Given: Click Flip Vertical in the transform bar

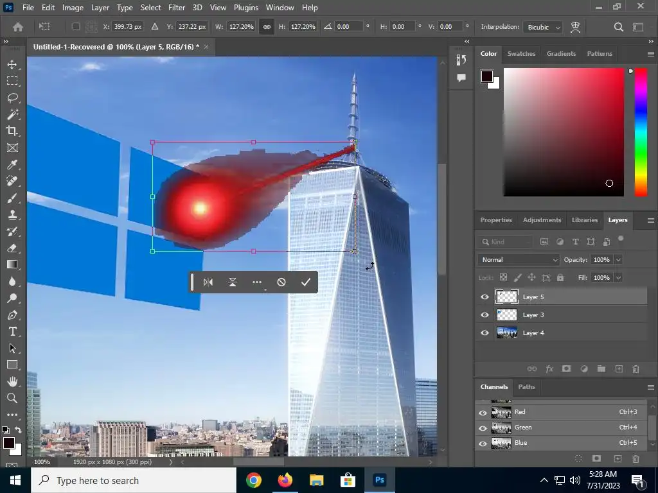Looking at the screenshot, I should point(233,282).
